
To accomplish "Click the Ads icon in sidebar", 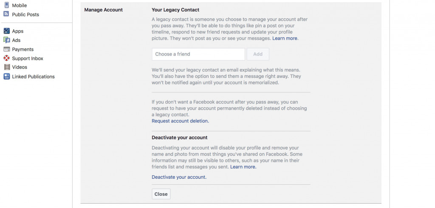I will coord(7,40).
